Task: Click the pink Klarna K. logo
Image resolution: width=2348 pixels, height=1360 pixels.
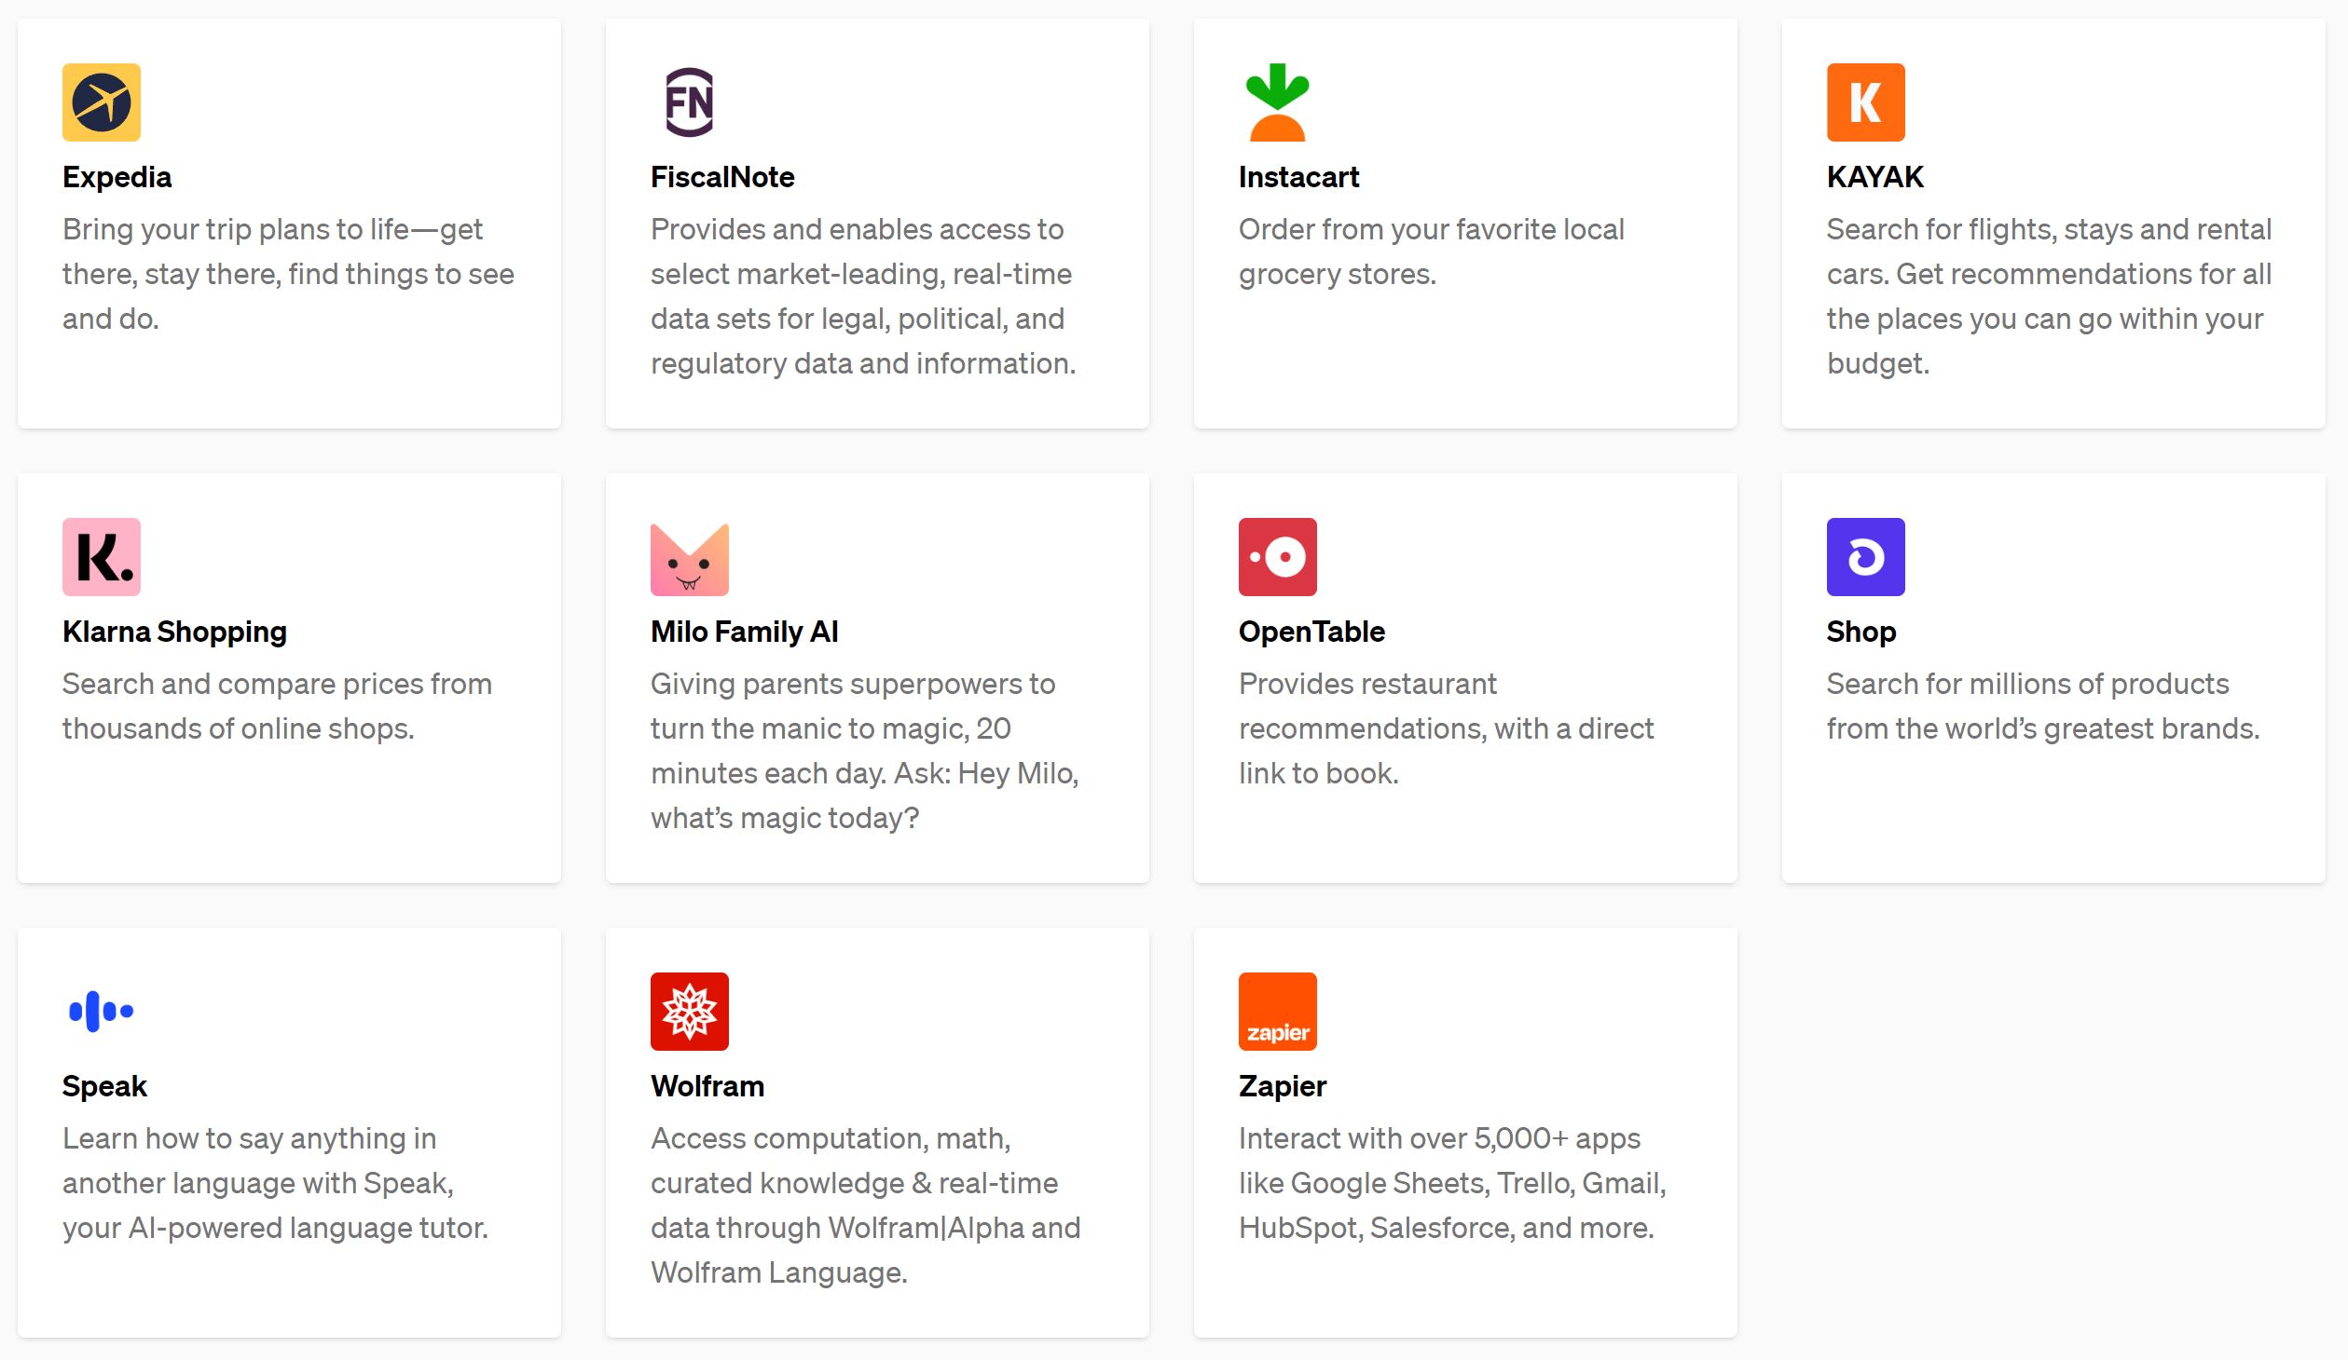Action: [x=102, y=557]
